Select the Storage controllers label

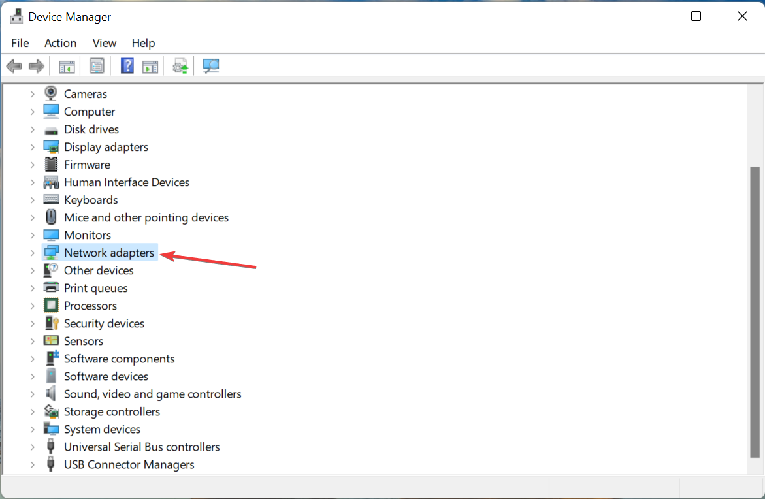pos(112,411)
